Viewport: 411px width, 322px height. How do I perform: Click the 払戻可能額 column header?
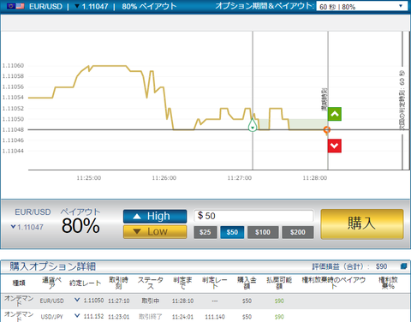[279, 283]
